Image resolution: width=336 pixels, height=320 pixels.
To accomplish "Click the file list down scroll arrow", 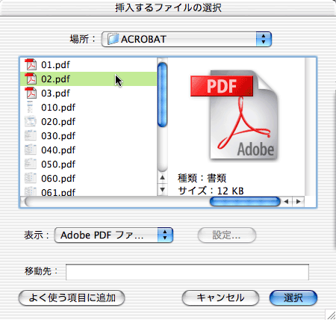I will [163, 190].
